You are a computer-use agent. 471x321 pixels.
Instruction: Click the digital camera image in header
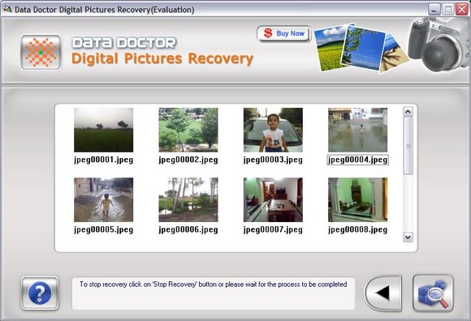439,45
